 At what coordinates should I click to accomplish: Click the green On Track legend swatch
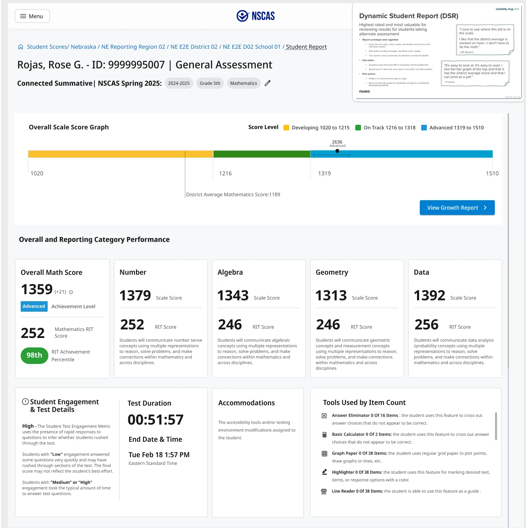tap(358, 128)
